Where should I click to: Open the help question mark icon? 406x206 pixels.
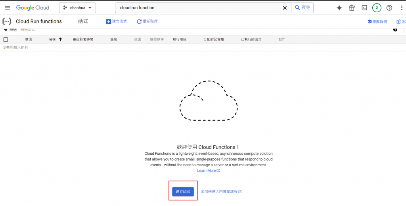389,8
